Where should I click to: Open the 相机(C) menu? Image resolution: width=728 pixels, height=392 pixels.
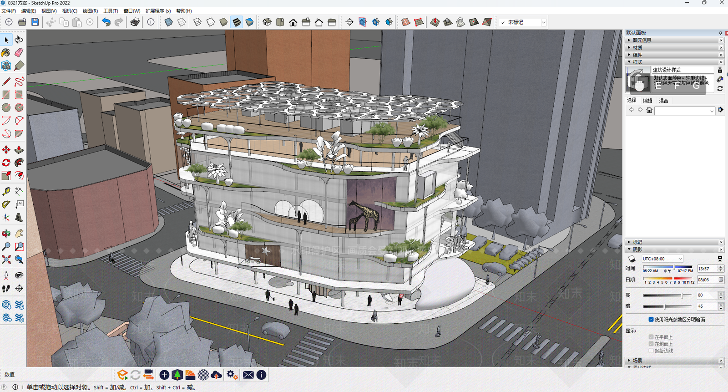70,11
